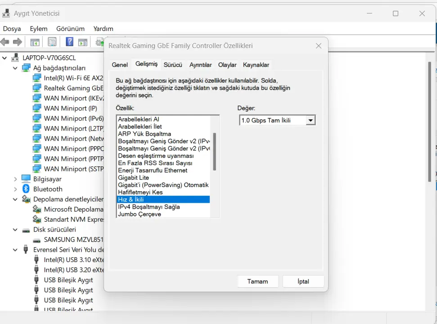Select Arabellekleri Al in property list
The width and height of the screenshot is (437, 324).
pyautogui.click(x=163, y=119)
